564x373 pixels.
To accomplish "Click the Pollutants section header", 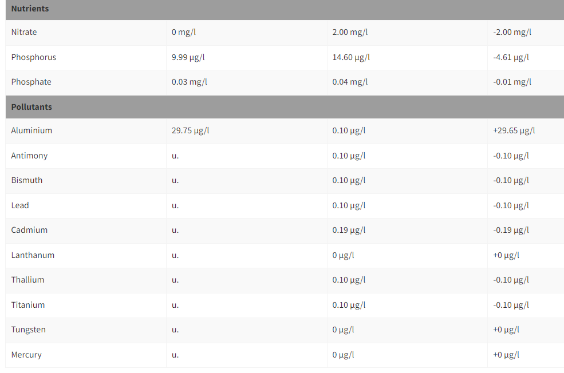I will [x=31, y=107].
